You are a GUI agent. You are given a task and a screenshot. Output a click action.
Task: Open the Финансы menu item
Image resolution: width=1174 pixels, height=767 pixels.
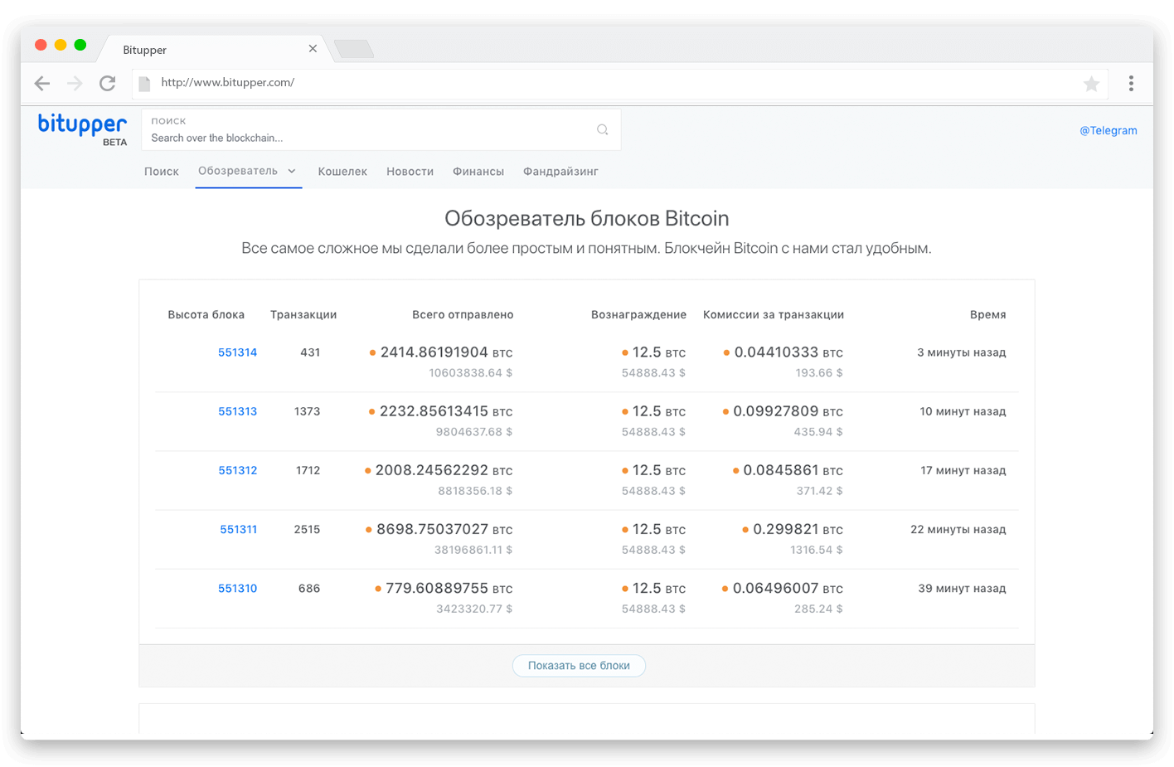[478, 172]
